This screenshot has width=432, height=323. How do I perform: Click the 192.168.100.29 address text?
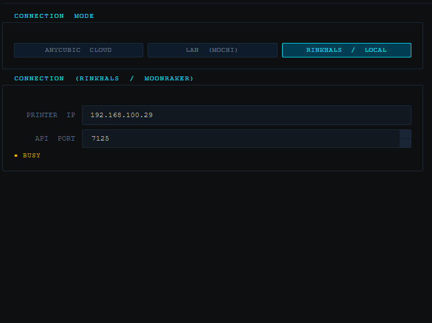point(122,115)
